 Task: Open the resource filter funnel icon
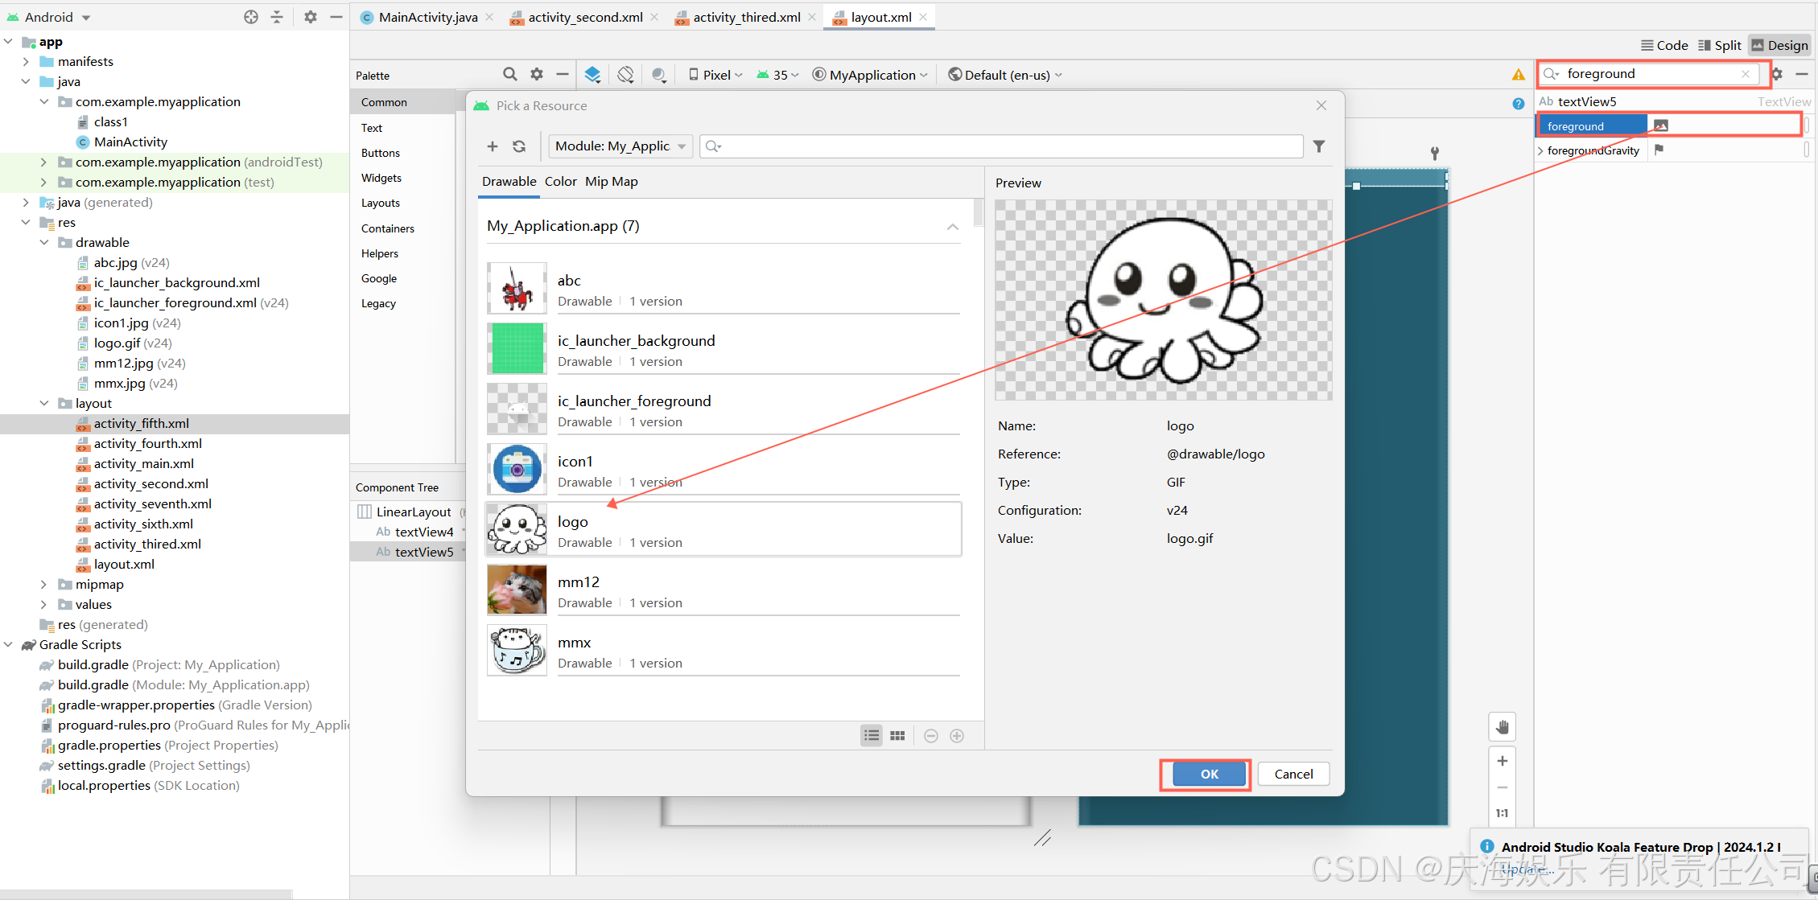1318,146
